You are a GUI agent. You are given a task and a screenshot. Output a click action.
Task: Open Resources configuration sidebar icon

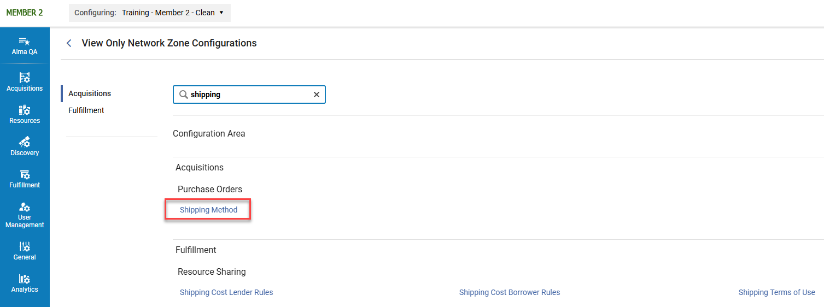25,114
